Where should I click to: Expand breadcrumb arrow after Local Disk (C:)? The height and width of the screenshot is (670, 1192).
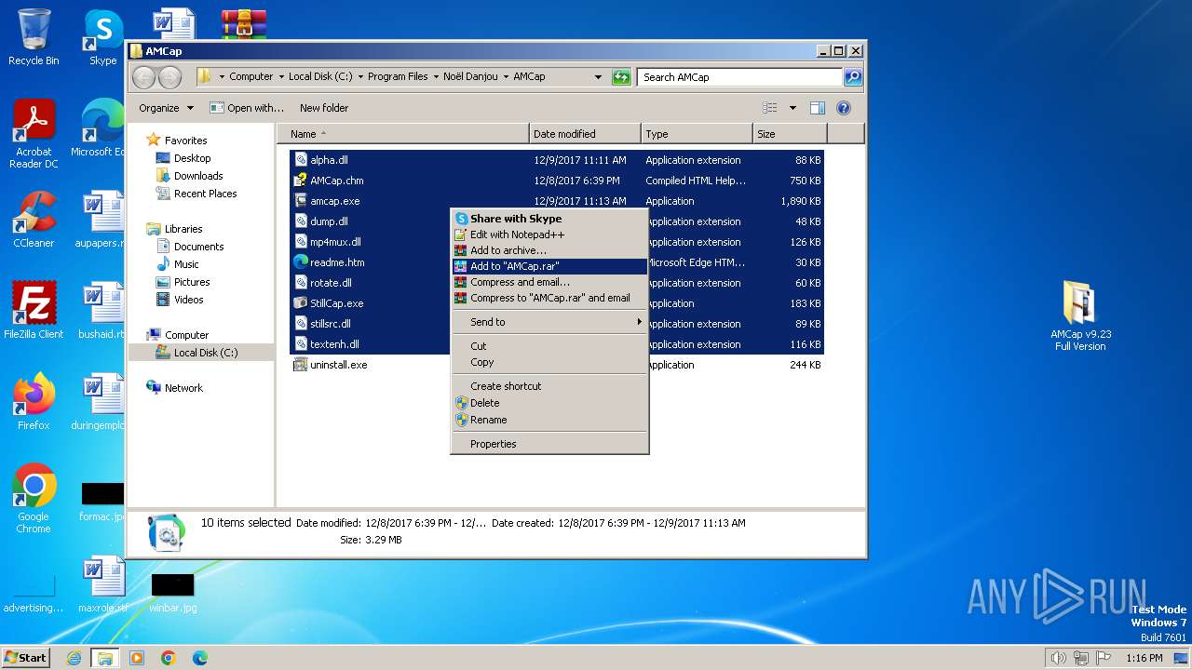[360, 77]
